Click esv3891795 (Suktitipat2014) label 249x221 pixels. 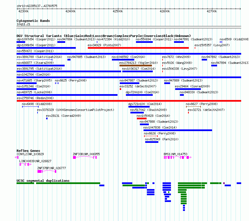pos(39,69)
